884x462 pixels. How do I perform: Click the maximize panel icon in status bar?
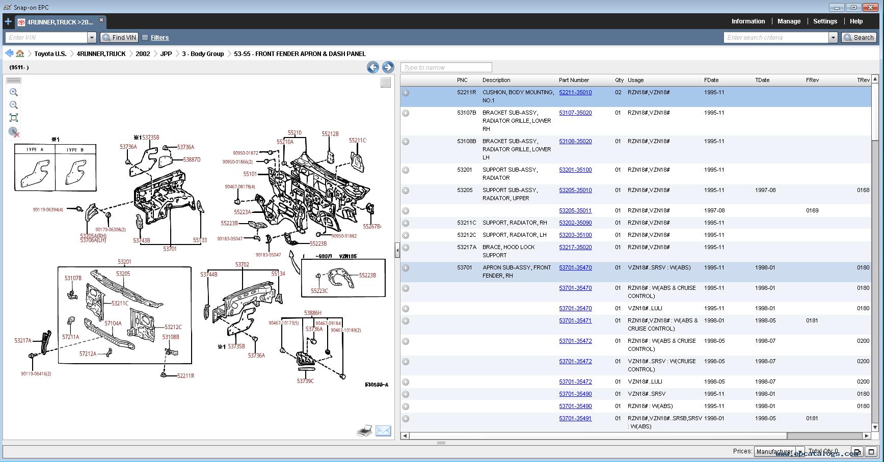click(871, 452)
